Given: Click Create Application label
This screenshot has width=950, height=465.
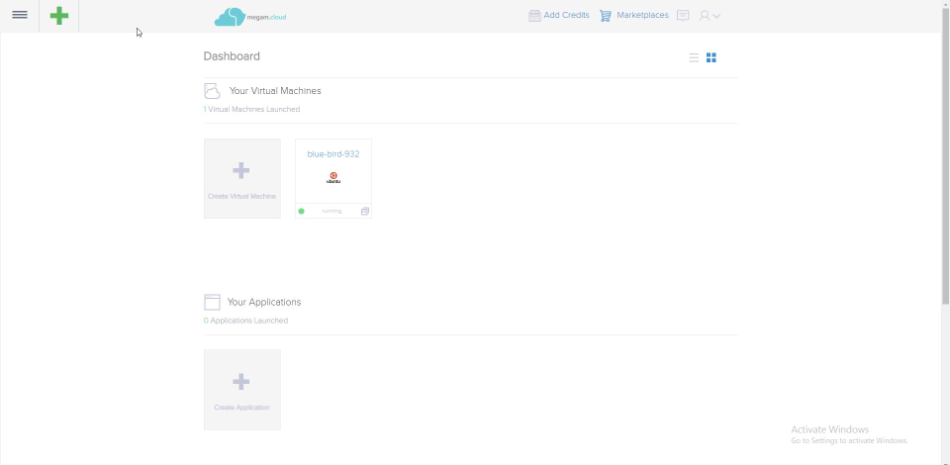Looking at the screenshot, I should [x=241, y=408].
